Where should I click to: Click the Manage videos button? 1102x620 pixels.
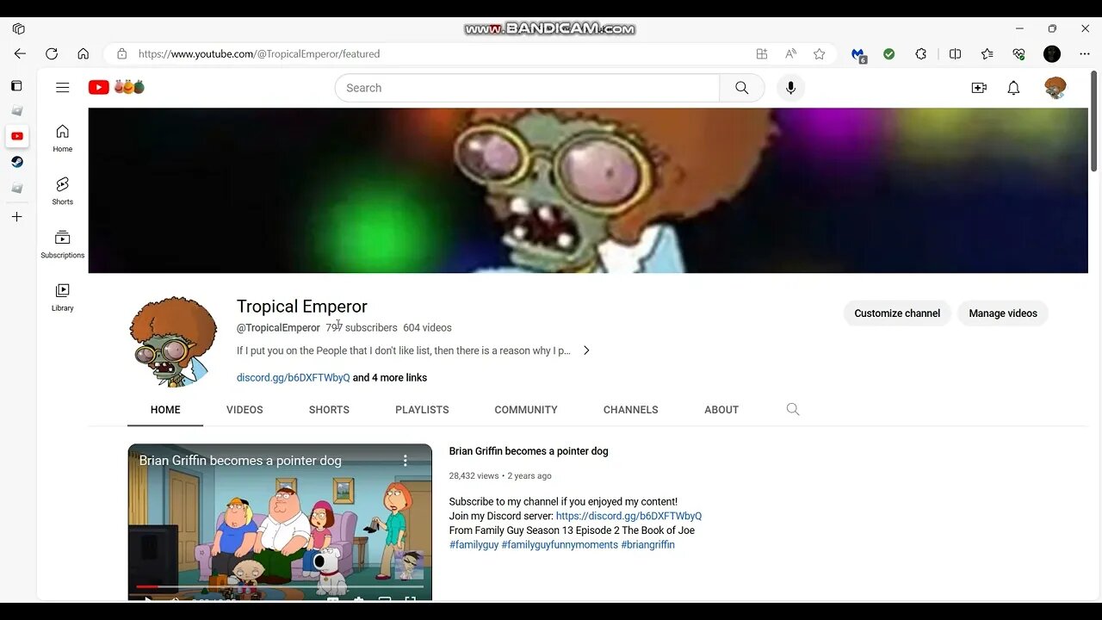pyautogui.click(x=1003, y=313)
